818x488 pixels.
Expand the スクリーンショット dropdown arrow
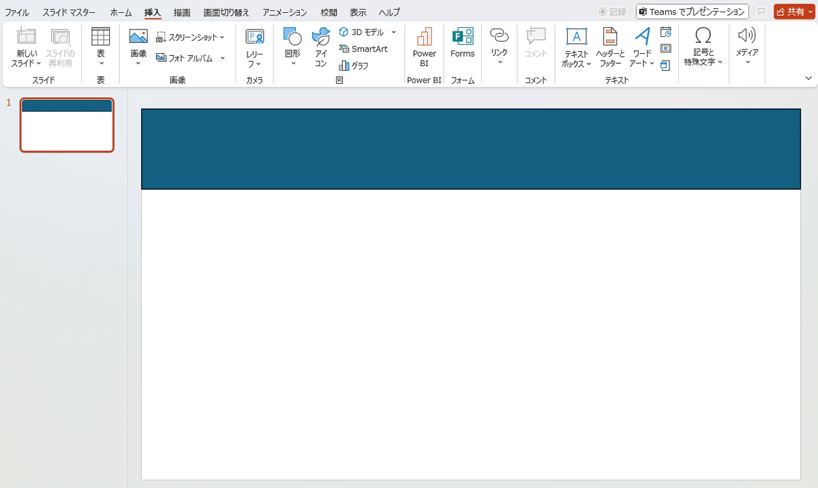tap(222, 37)
